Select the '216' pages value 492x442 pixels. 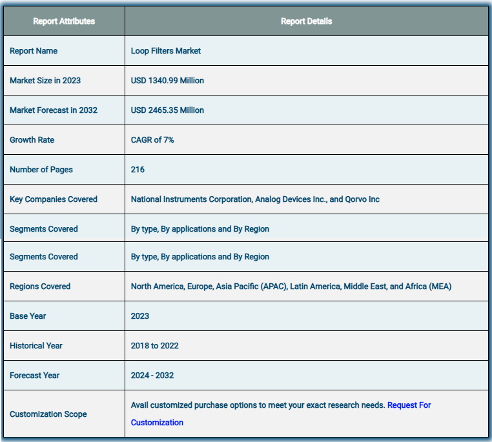tap(138, 170)
